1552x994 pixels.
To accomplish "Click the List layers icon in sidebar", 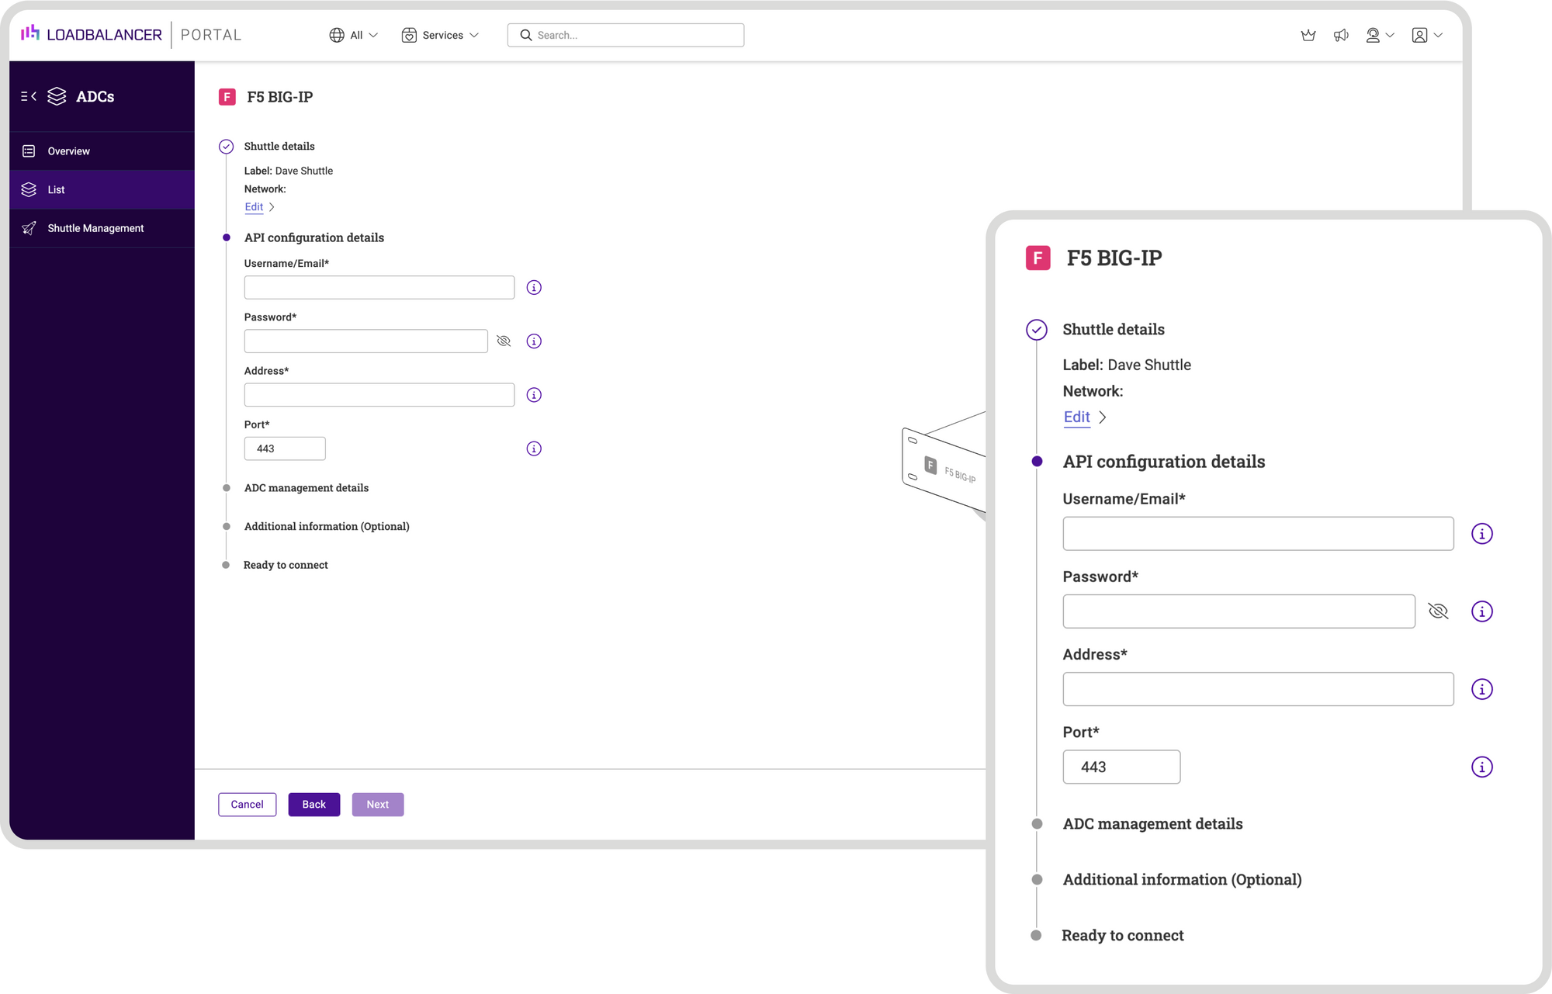I will [x=29, y=189].
